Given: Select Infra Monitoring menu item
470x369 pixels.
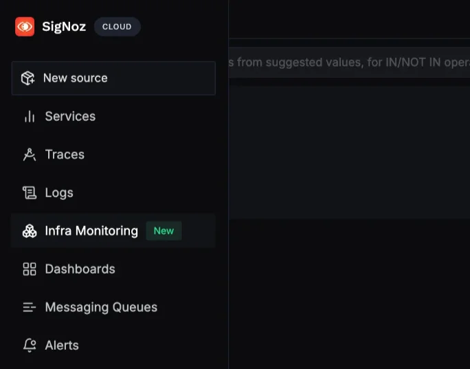Looking at the screenshot, I should [113, 231].
